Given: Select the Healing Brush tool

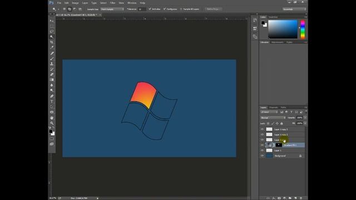Looking at the screenshot, I should pos(52,53).
